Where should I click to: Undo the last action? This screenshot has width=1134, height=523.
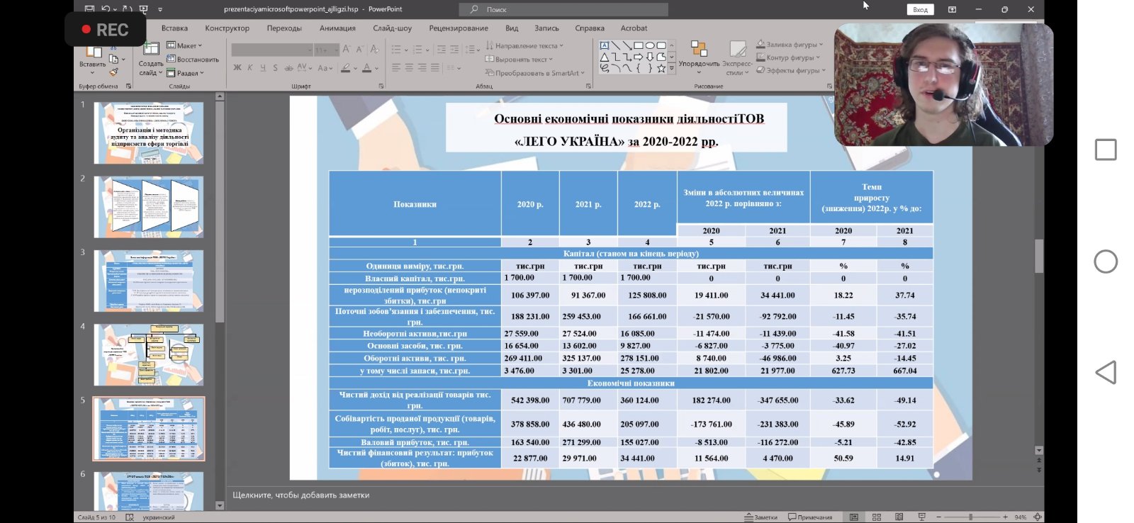105,9
